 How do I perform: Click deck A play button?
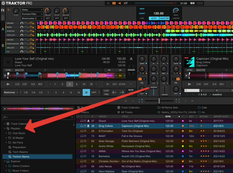(x=8, y=84)
